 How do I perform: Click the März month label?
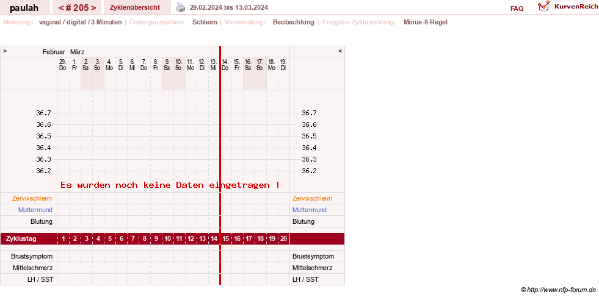[77, 52]
